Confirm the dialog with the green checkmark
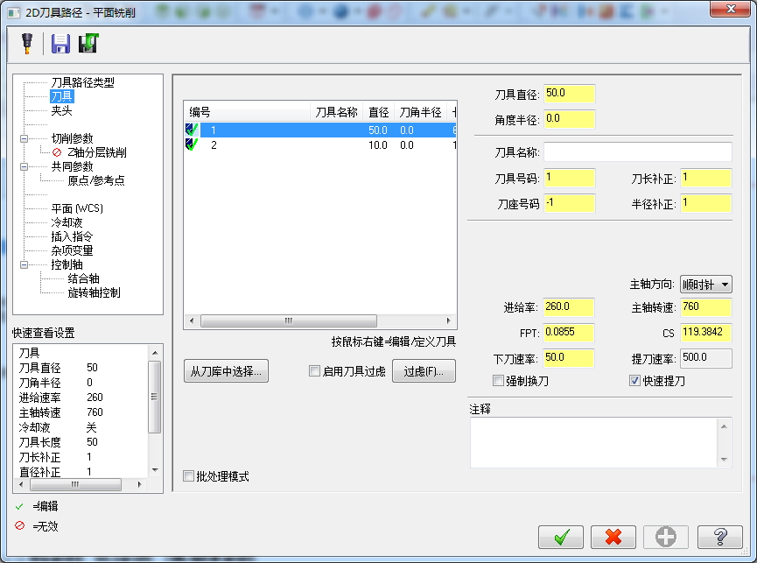Image resolution: width=757 pixels, height=563 pixels. tap(561, 537)
